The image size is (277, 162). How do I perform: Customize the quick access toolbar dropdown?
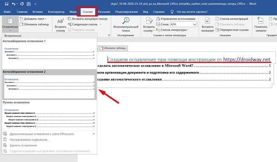tap(35, 4)
